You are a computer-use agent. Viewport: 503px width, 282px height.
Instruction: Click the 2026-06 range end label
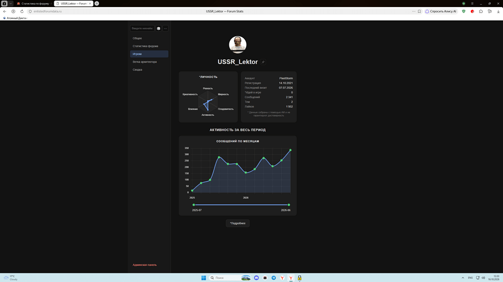(x=286, y=210)
